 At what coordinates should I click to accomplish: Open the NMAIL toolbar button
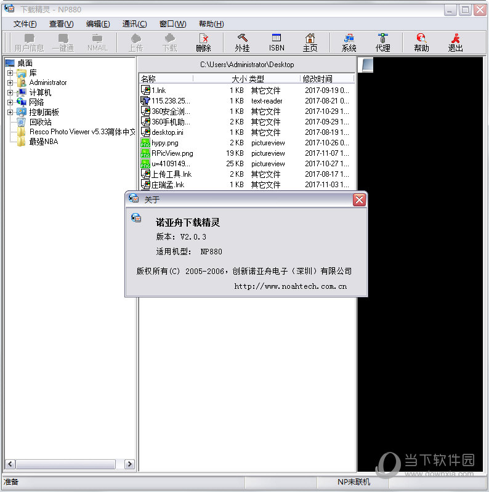[x=97, y=42]
